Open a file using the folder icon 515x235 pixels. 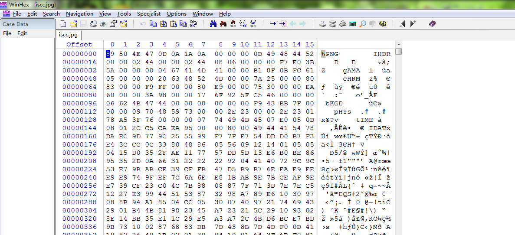(73, 24)
